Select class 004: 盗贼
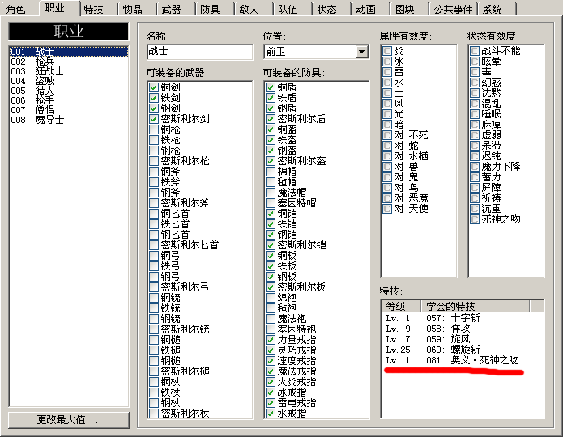563x437 pixels. (x=68, y=81)
